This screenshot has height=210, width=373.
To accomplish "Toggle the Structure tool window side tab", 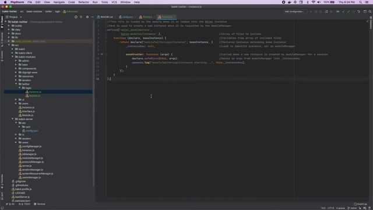I will pyautogui.click(x=2, y=40).
